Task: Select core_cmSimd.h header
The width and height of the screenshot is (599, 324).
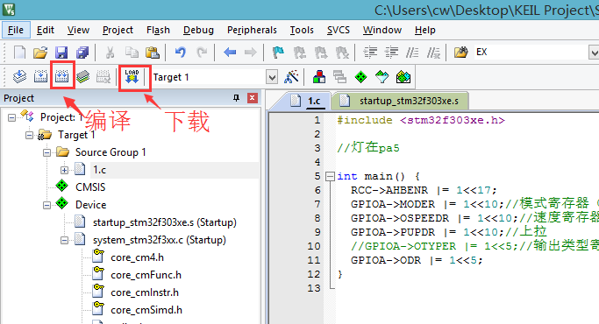Action: (146, 310)
